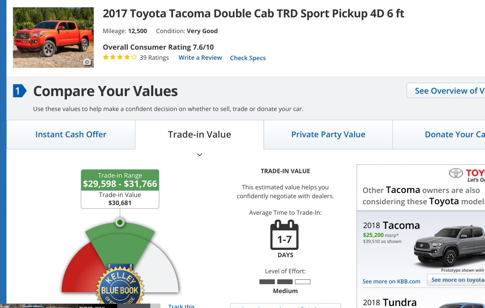485x308 pixels.
Task: Click the Toyota logo in the ad
Action: 456,174
